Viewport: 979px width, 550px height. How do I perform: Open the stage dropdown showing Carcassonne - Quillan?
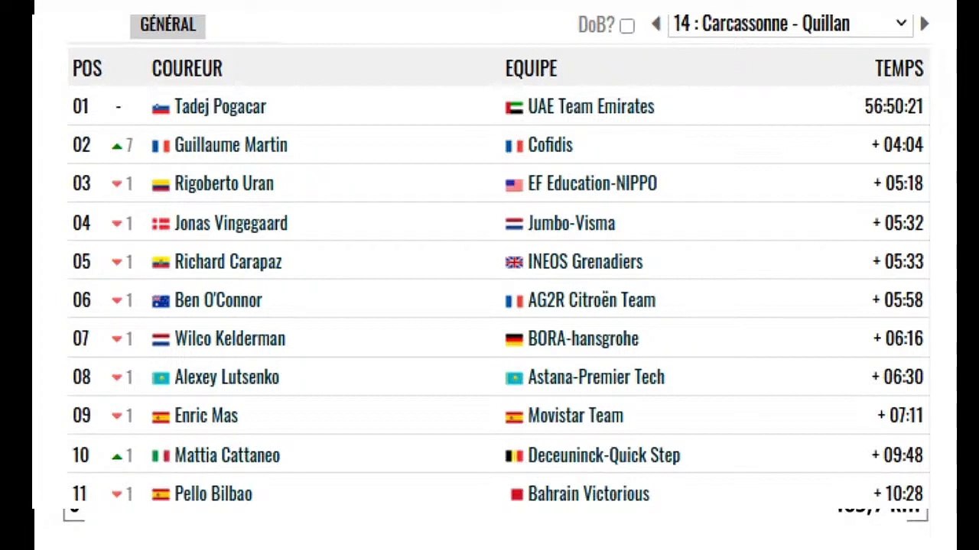pyautogui.click(x=789, y=24)
